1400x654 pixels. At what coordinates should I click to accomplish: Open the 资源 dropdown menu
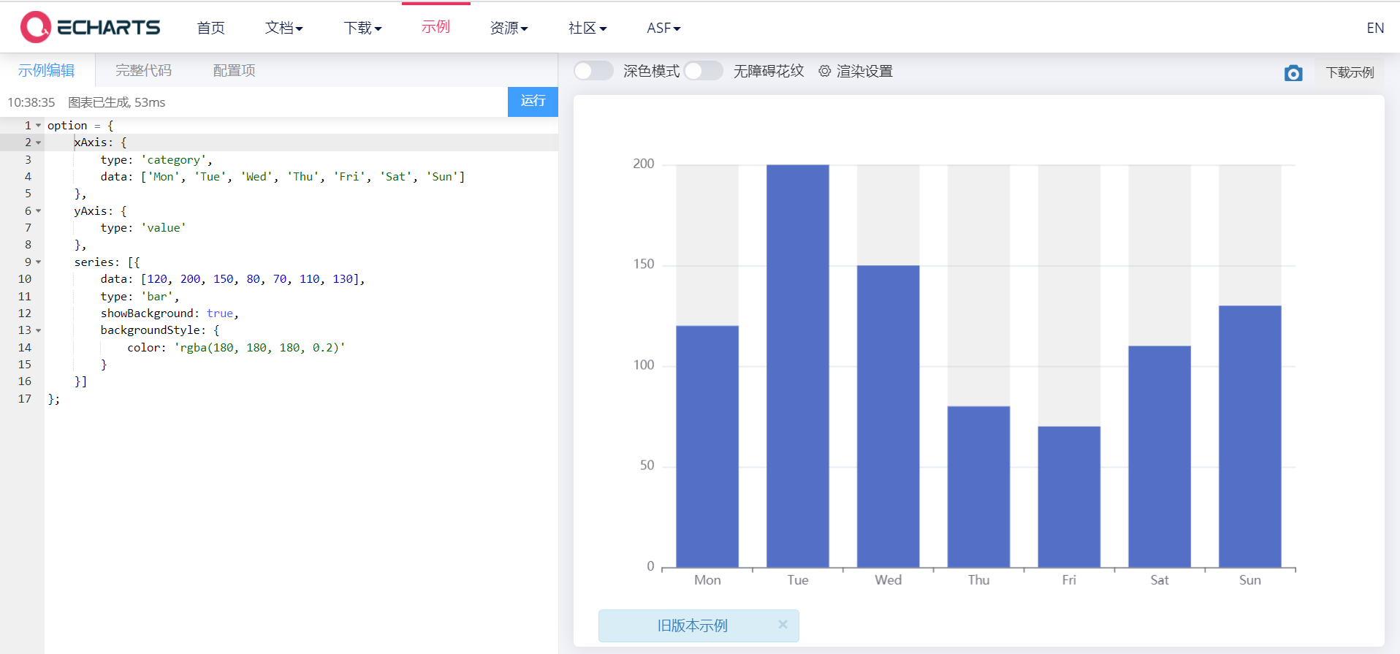pos(509,28)
